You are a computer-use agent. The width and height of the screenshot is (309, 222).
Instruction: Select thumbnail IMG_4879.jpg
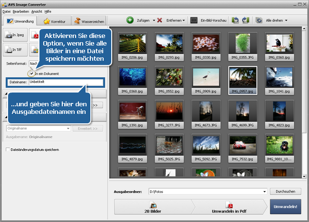[x=133, y=148]
